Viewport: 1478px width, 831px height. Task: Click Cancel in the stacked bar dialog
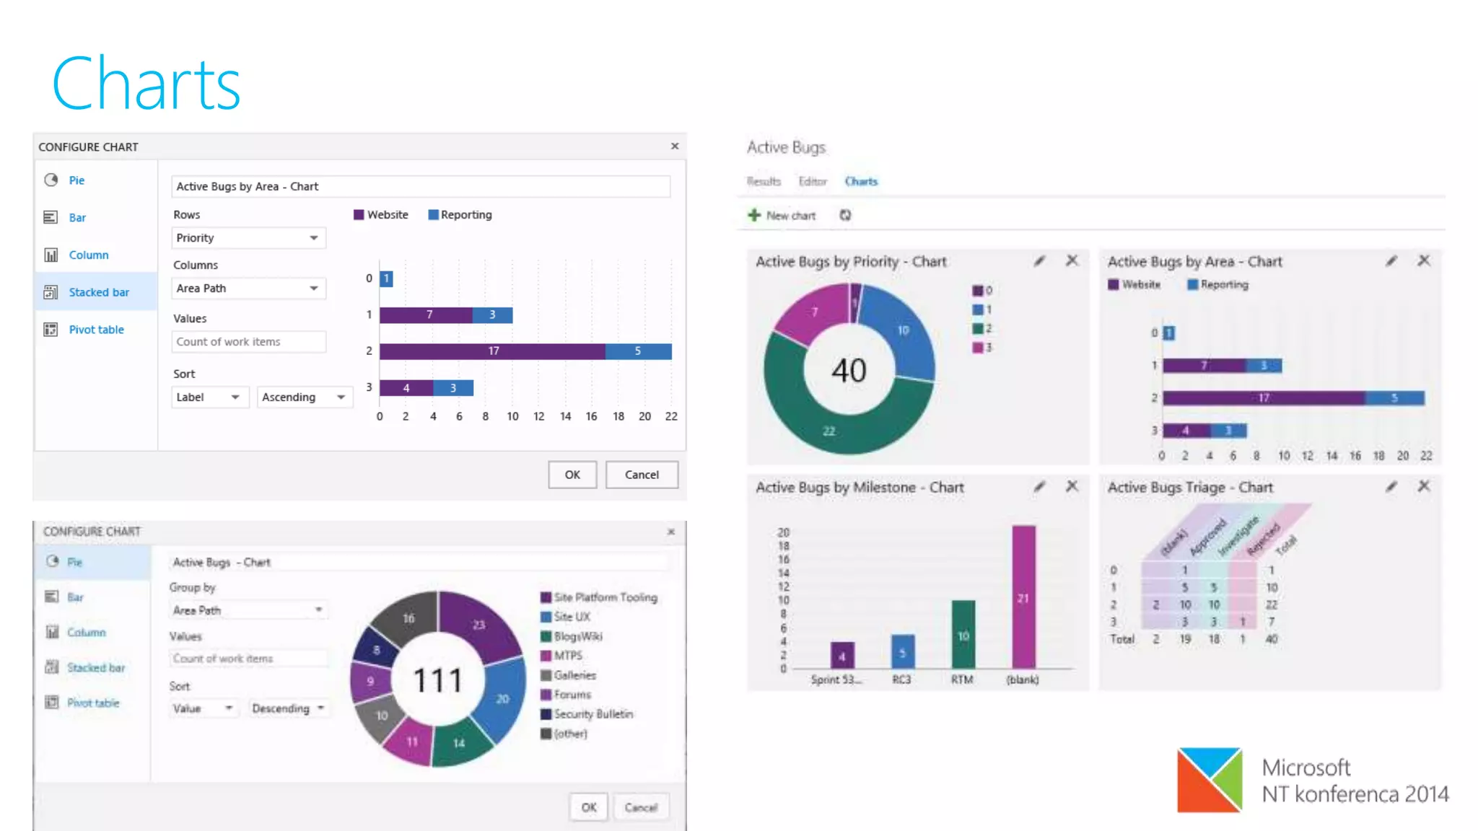[x=642, y=475]
